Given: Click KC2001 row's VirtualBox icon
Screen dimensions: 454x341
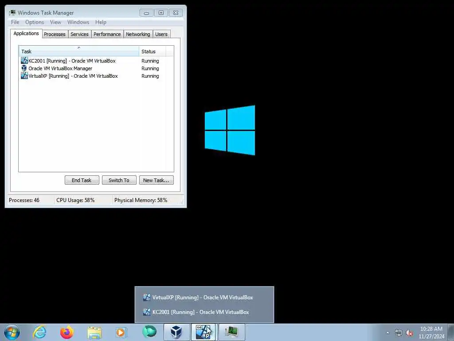Looking at the screenshot, I should [x=24, y=60].
